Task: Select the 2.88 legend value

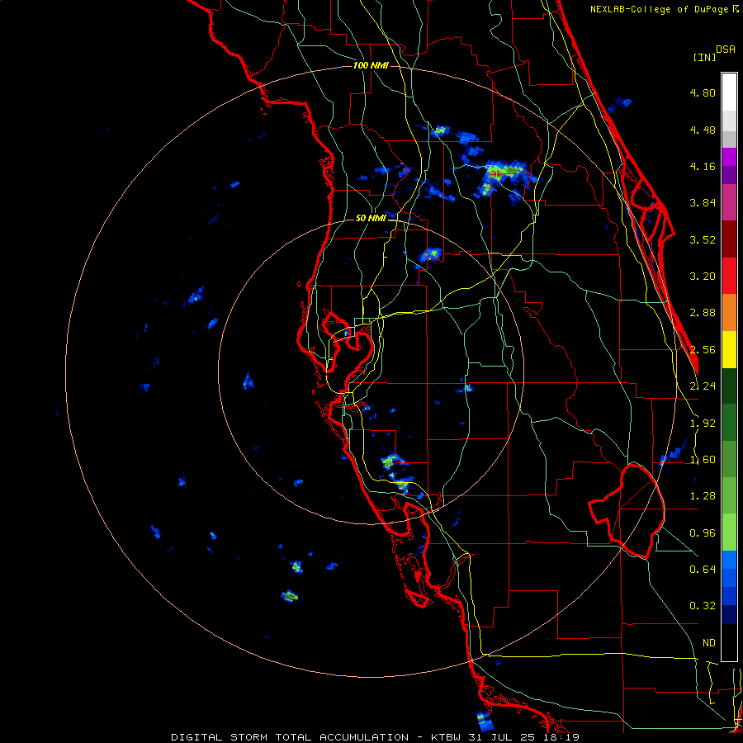Action: tap(703, 313)
